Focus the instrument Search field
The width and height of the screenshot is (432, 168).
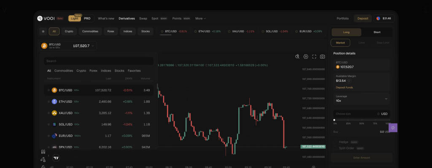click(99, 61)
